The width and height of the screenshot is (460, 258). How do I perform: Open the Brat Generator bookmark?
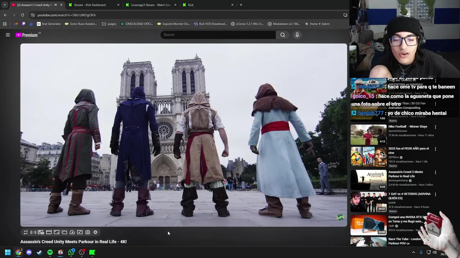point(49,24)
